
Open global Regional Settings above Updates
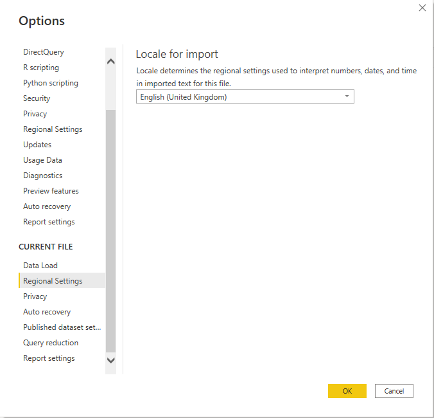click(x=53, y=129)
